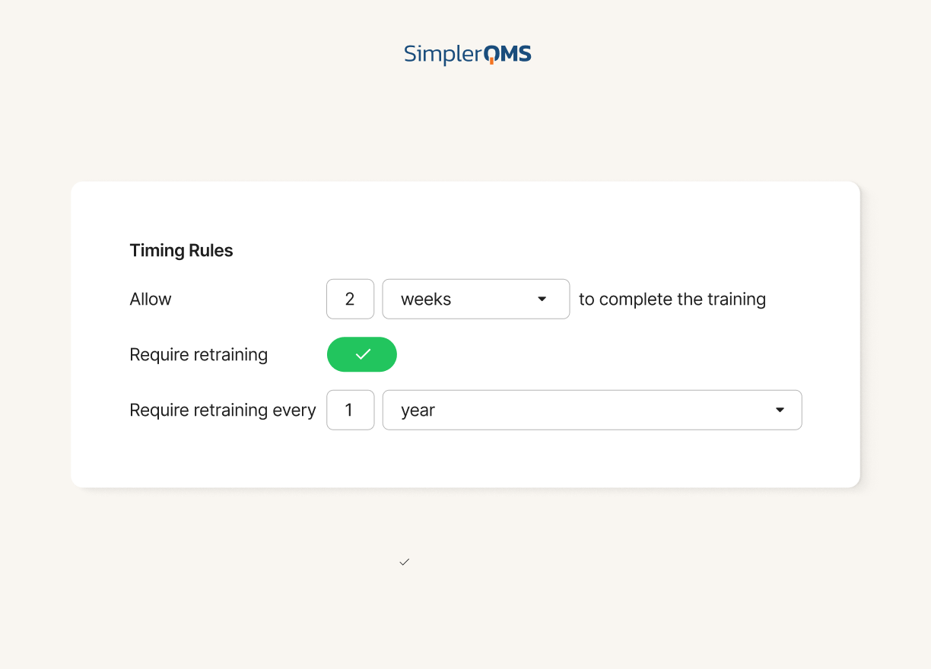Click the Timing Rules section heading
Viewport: 931px width, 669px height.
(x=181, y=251)
